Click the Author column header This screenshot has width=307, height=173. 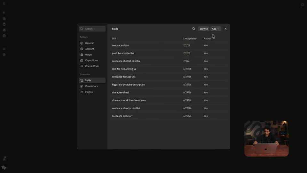click(x=207, y=39)
